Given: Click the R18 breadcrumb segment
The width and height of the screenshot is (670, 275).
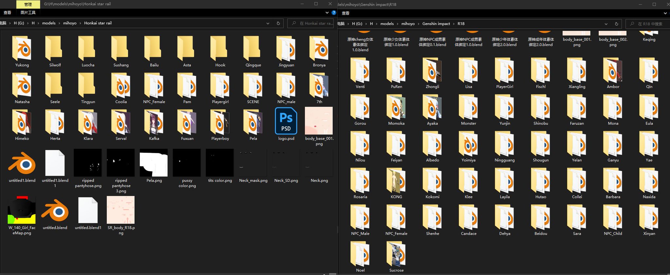Looking at the screenshot, I should pyautogui.click(x=461, y=24).
